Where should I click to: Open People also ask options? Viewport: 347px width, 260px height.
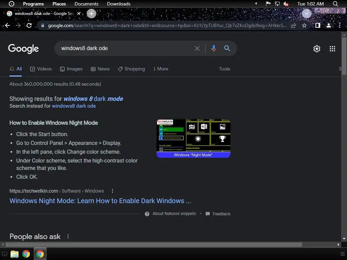coord(68,236)
